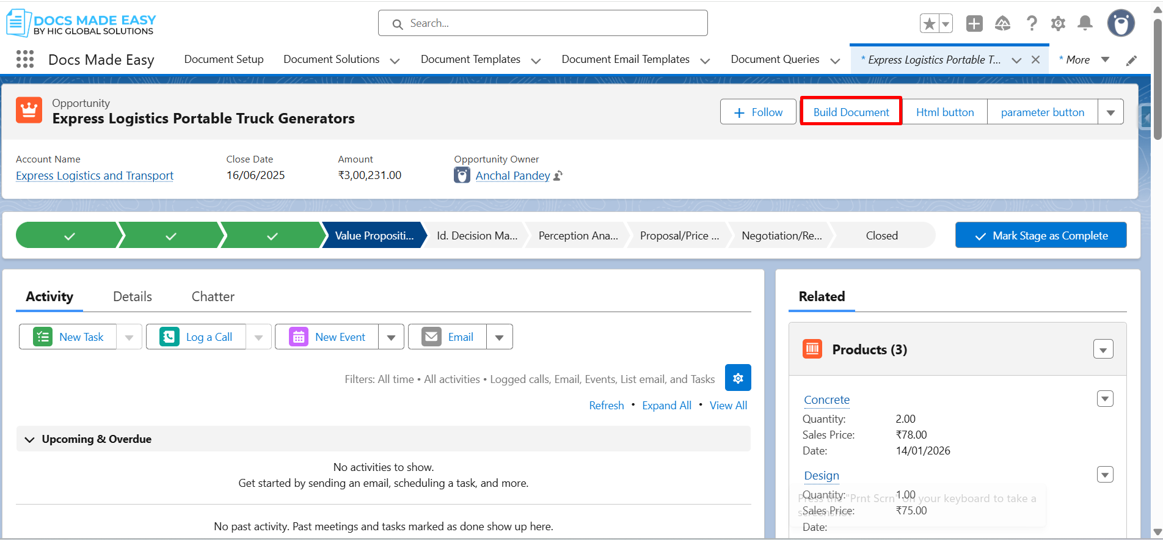Collapse the Upcoming & Overdue section
The image size is (1163, 540).
pos(29,439)
